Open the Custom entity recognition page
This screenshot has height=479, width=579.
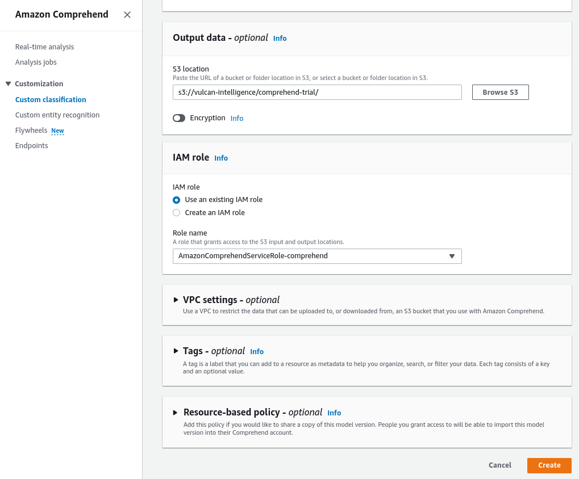57,115
